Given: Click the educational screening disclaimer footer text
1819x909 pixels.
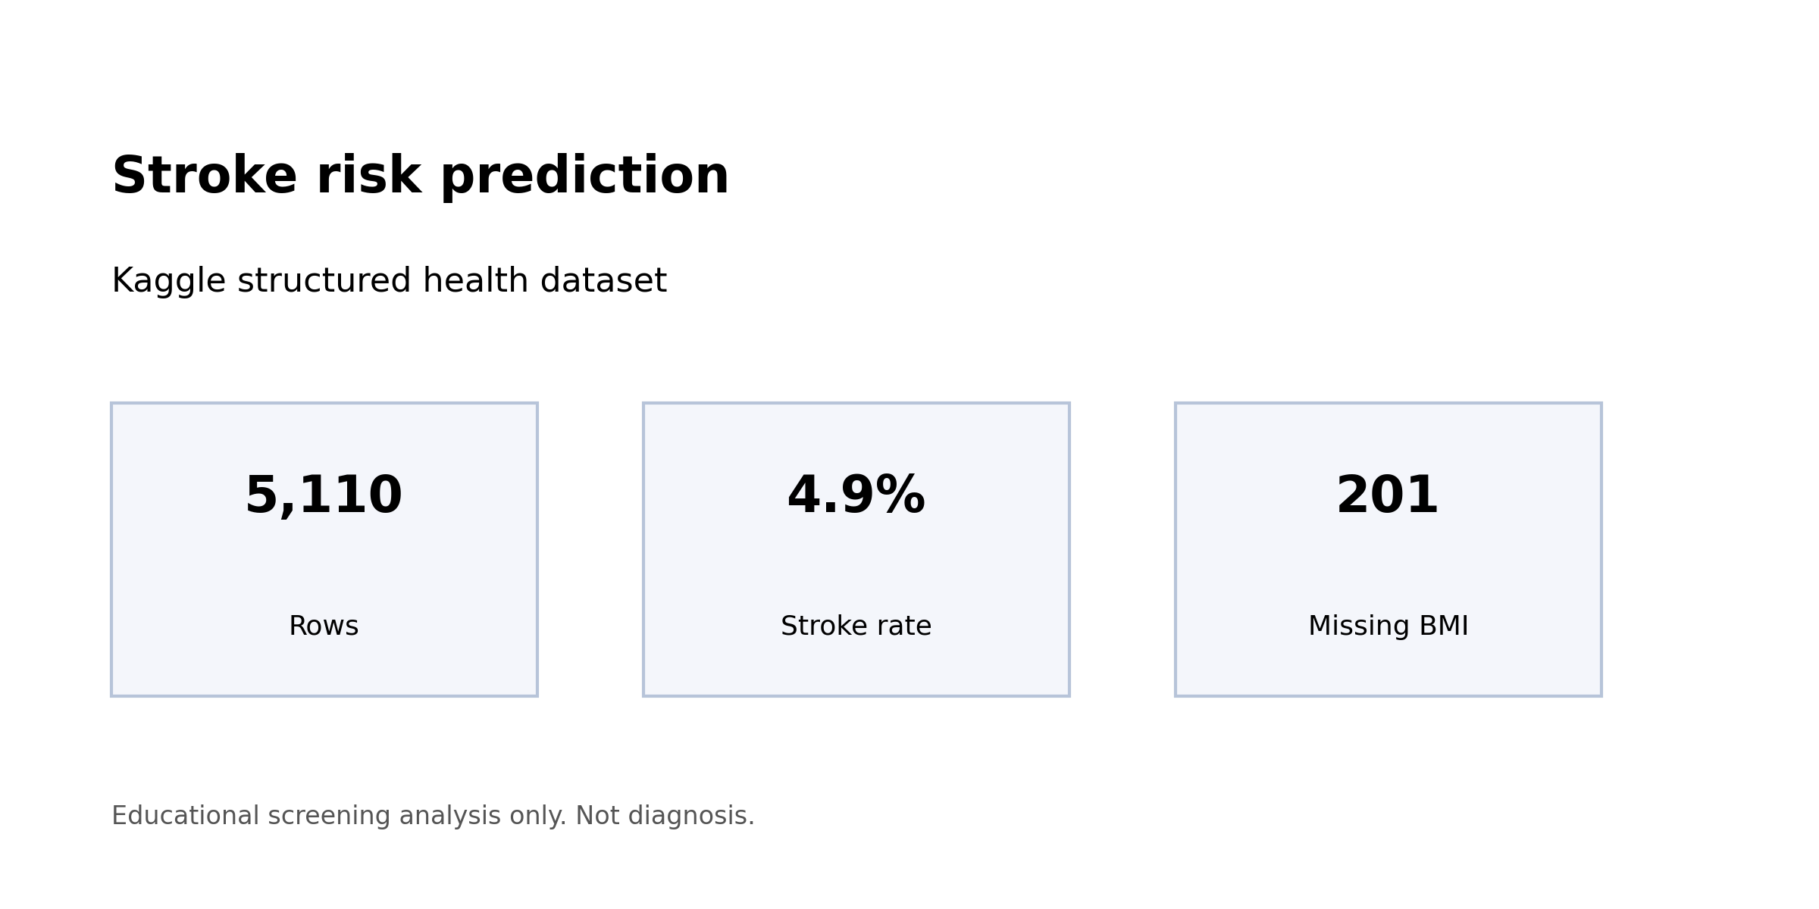Looking at the screenshot, I should pos(433,816).
